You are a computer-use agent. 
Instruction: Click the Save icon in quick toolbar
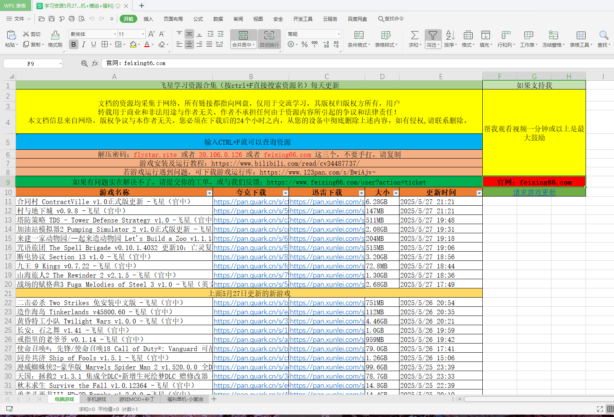[52, 19]
